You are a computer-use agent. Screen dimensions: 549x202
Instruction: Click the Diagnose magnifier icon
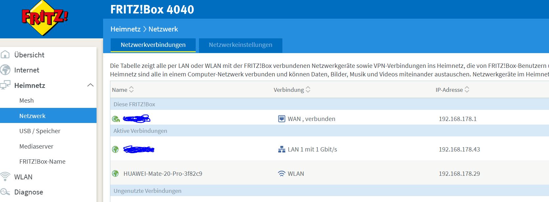click(x=5, y=192)
